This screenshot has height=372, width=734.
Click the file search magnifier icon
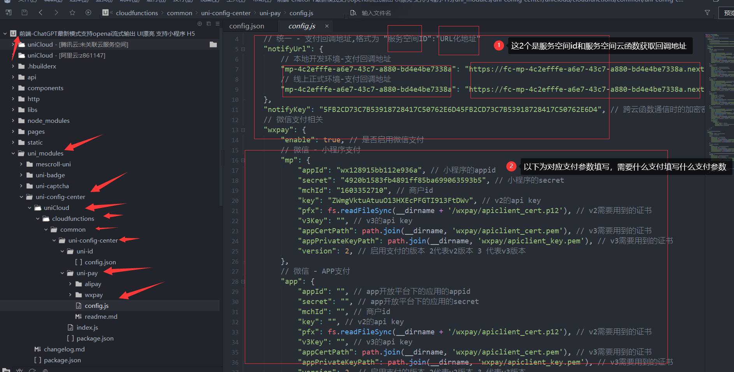(353, 13)
